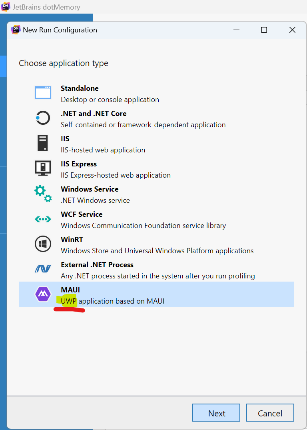
Task: Minimize the New Run Configuration dialog
Action: tap(237, 30)
